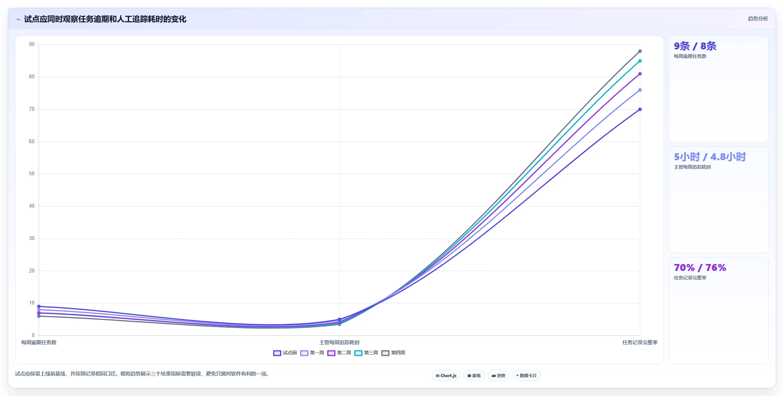Image resolution: width=784 pixels, height=396 pixels.
Task: Click the footnote starting 试点应保留上线前基线
Action: pos(143,374)
